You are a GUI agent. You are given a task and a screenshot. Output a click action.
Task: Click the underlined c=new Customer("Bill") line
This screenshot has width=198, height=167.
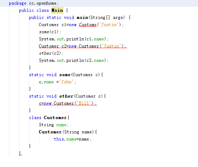point(68,103)
